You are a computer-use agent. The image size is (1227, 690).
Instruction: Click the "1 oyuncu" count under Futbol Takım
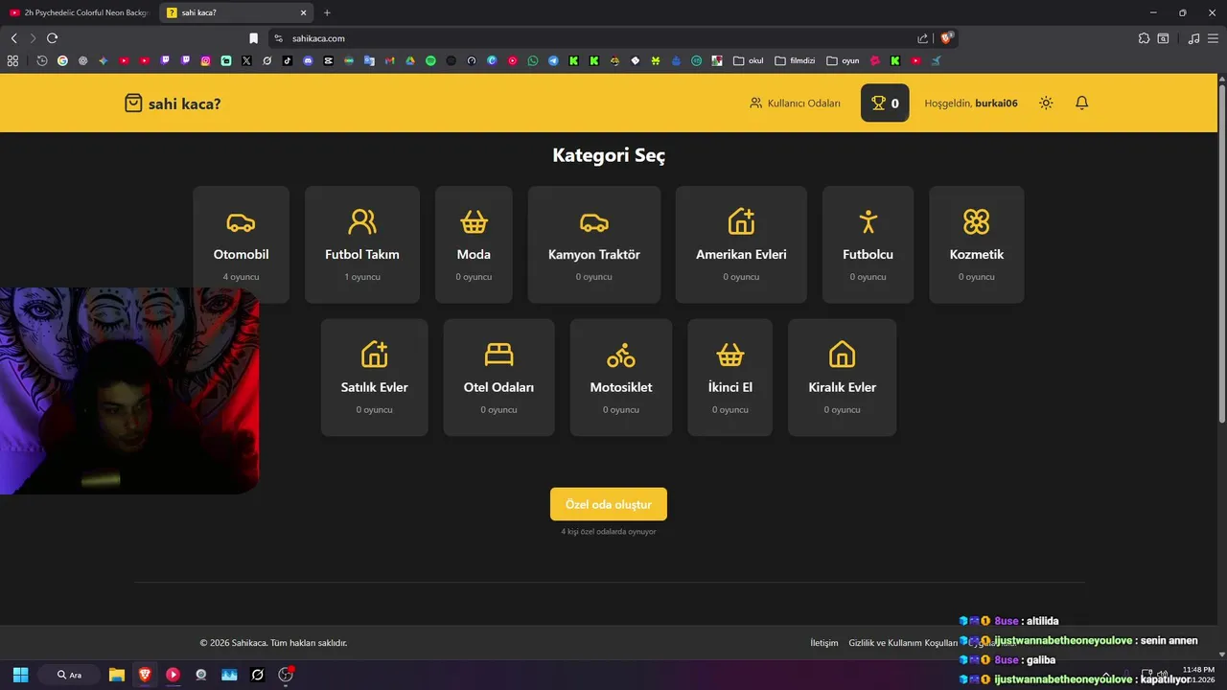pyautogui.click(x=362, y=277)
